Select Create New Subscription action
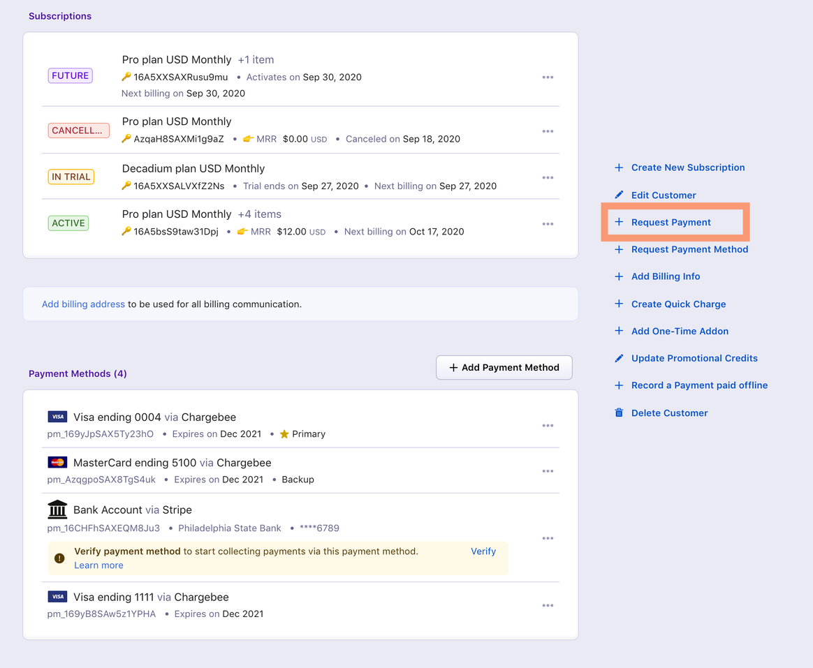813x668 pixels. [687, 168]
